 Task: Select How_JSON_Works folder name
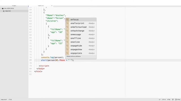click(x=9, y=8)
